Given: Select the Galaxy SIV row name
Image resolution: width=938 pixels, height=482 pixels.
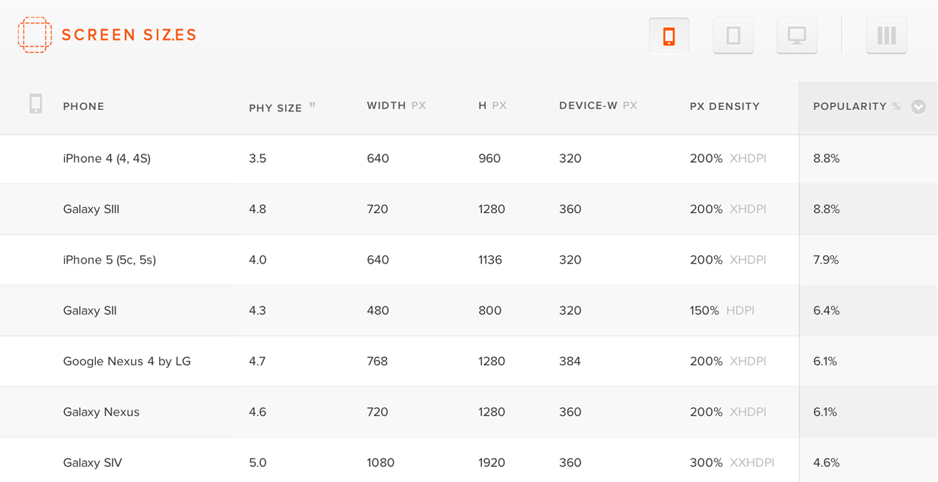Looking at the screenshot, I should tap(92, 462).
